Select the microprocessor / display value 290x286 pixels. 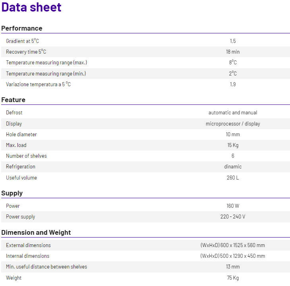[x=233, y=124]
